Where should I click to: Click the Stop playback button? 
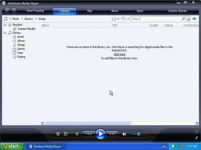[x=77, y=134]
